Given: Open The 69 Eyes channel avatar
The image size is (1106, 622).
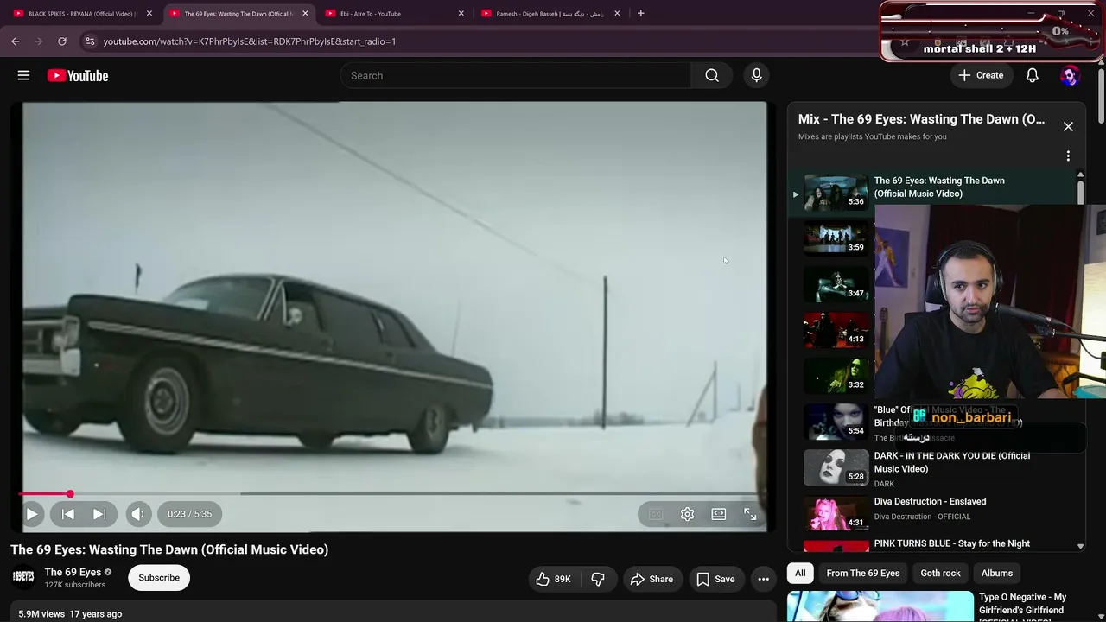Looking at the screenshot, I should (23, 577).
